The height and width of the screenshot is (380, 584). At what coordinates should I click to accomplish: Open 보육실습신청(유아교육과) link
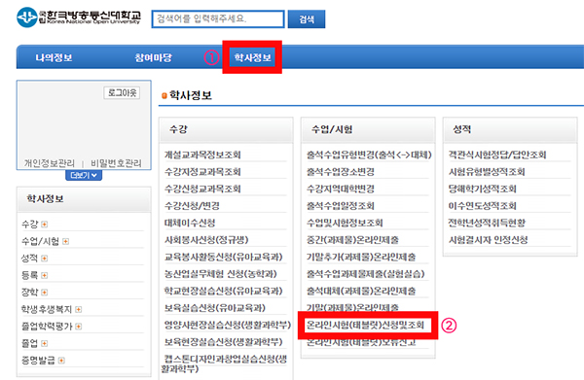(x=215, y=308)
